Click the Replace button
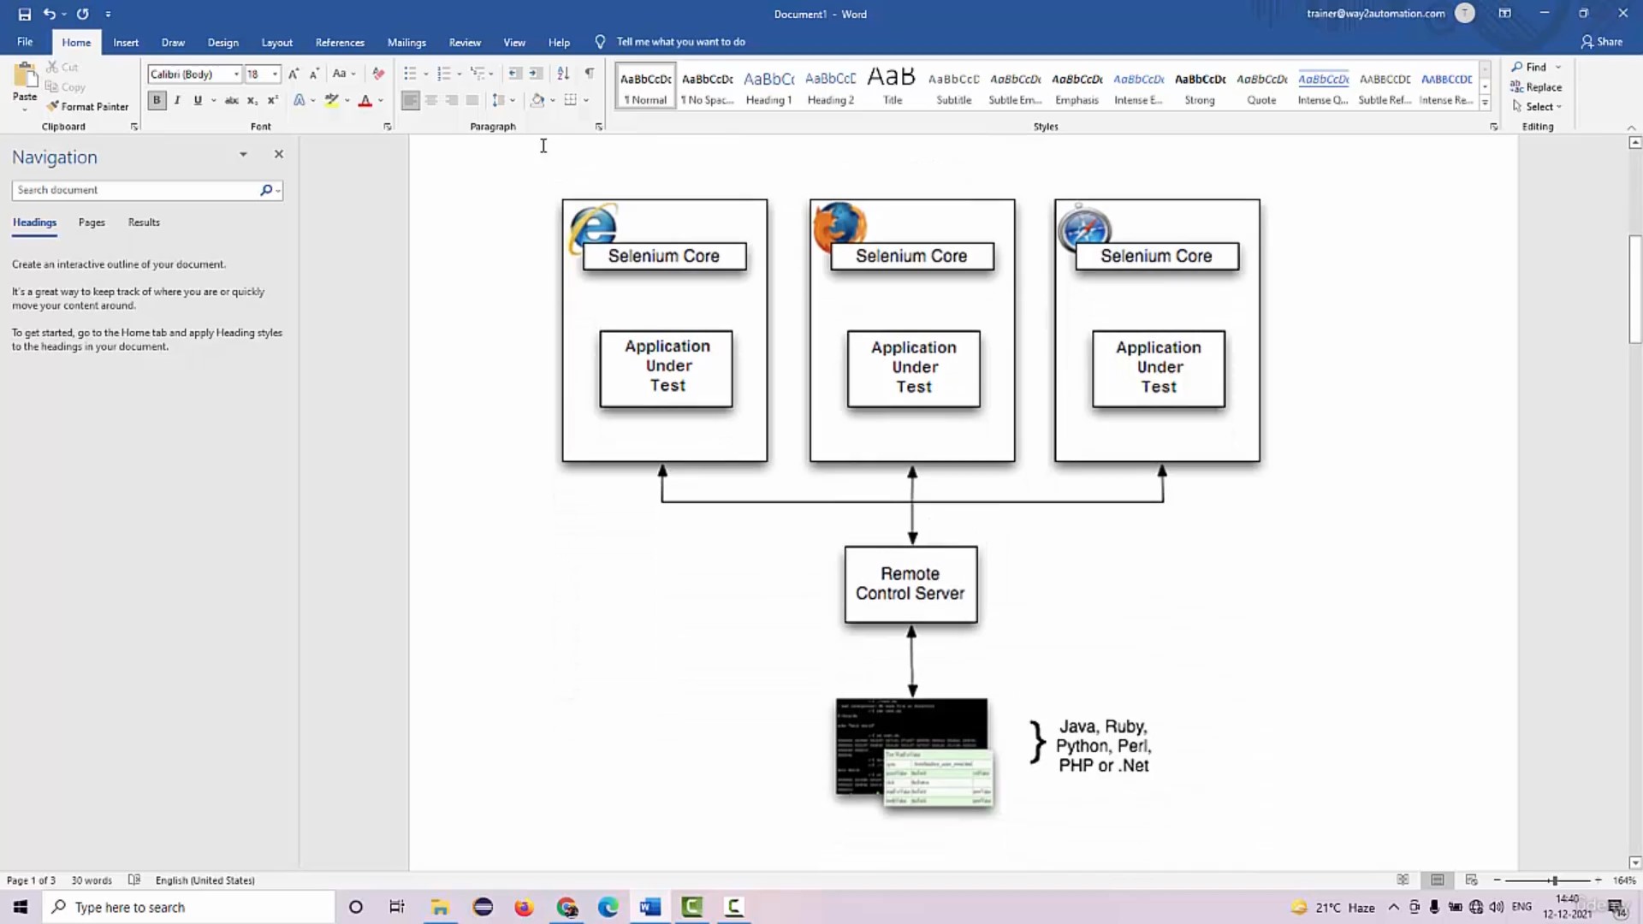The image size is (1643, 924). 1537,87
